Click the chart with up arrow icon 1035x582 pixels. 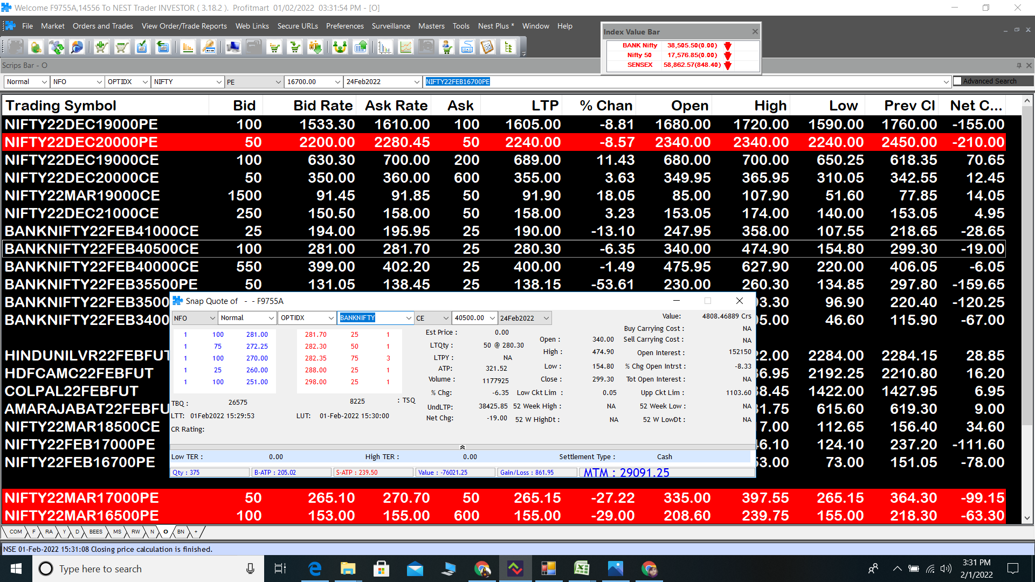pyautogui.click(x=361, y=47)
